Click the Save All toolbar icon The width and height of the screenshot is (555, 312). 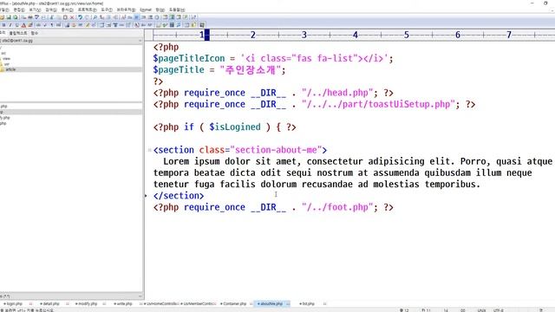16,17
